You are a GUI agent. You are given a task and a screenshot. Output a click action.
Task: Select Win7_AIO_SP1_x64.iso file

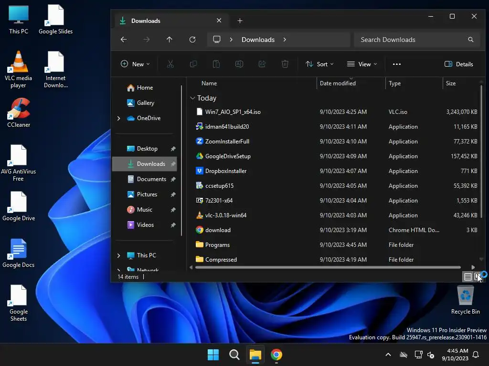337,112
